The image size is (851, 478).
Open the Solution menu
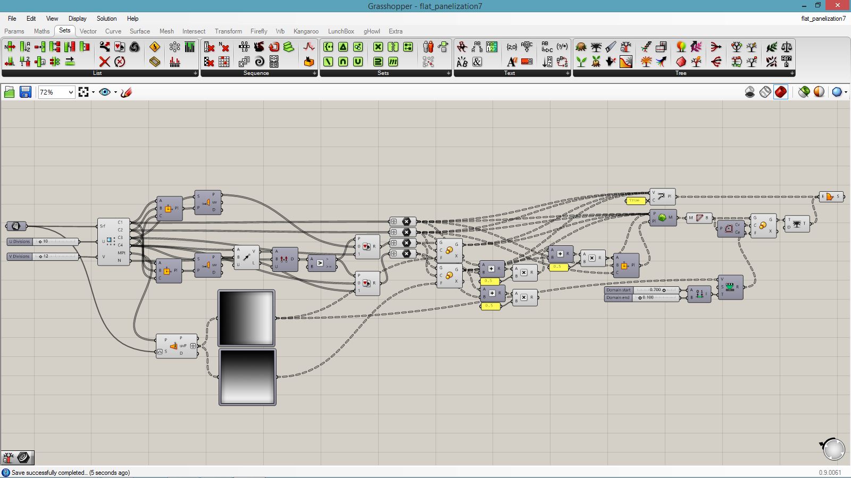coord(106,19)
